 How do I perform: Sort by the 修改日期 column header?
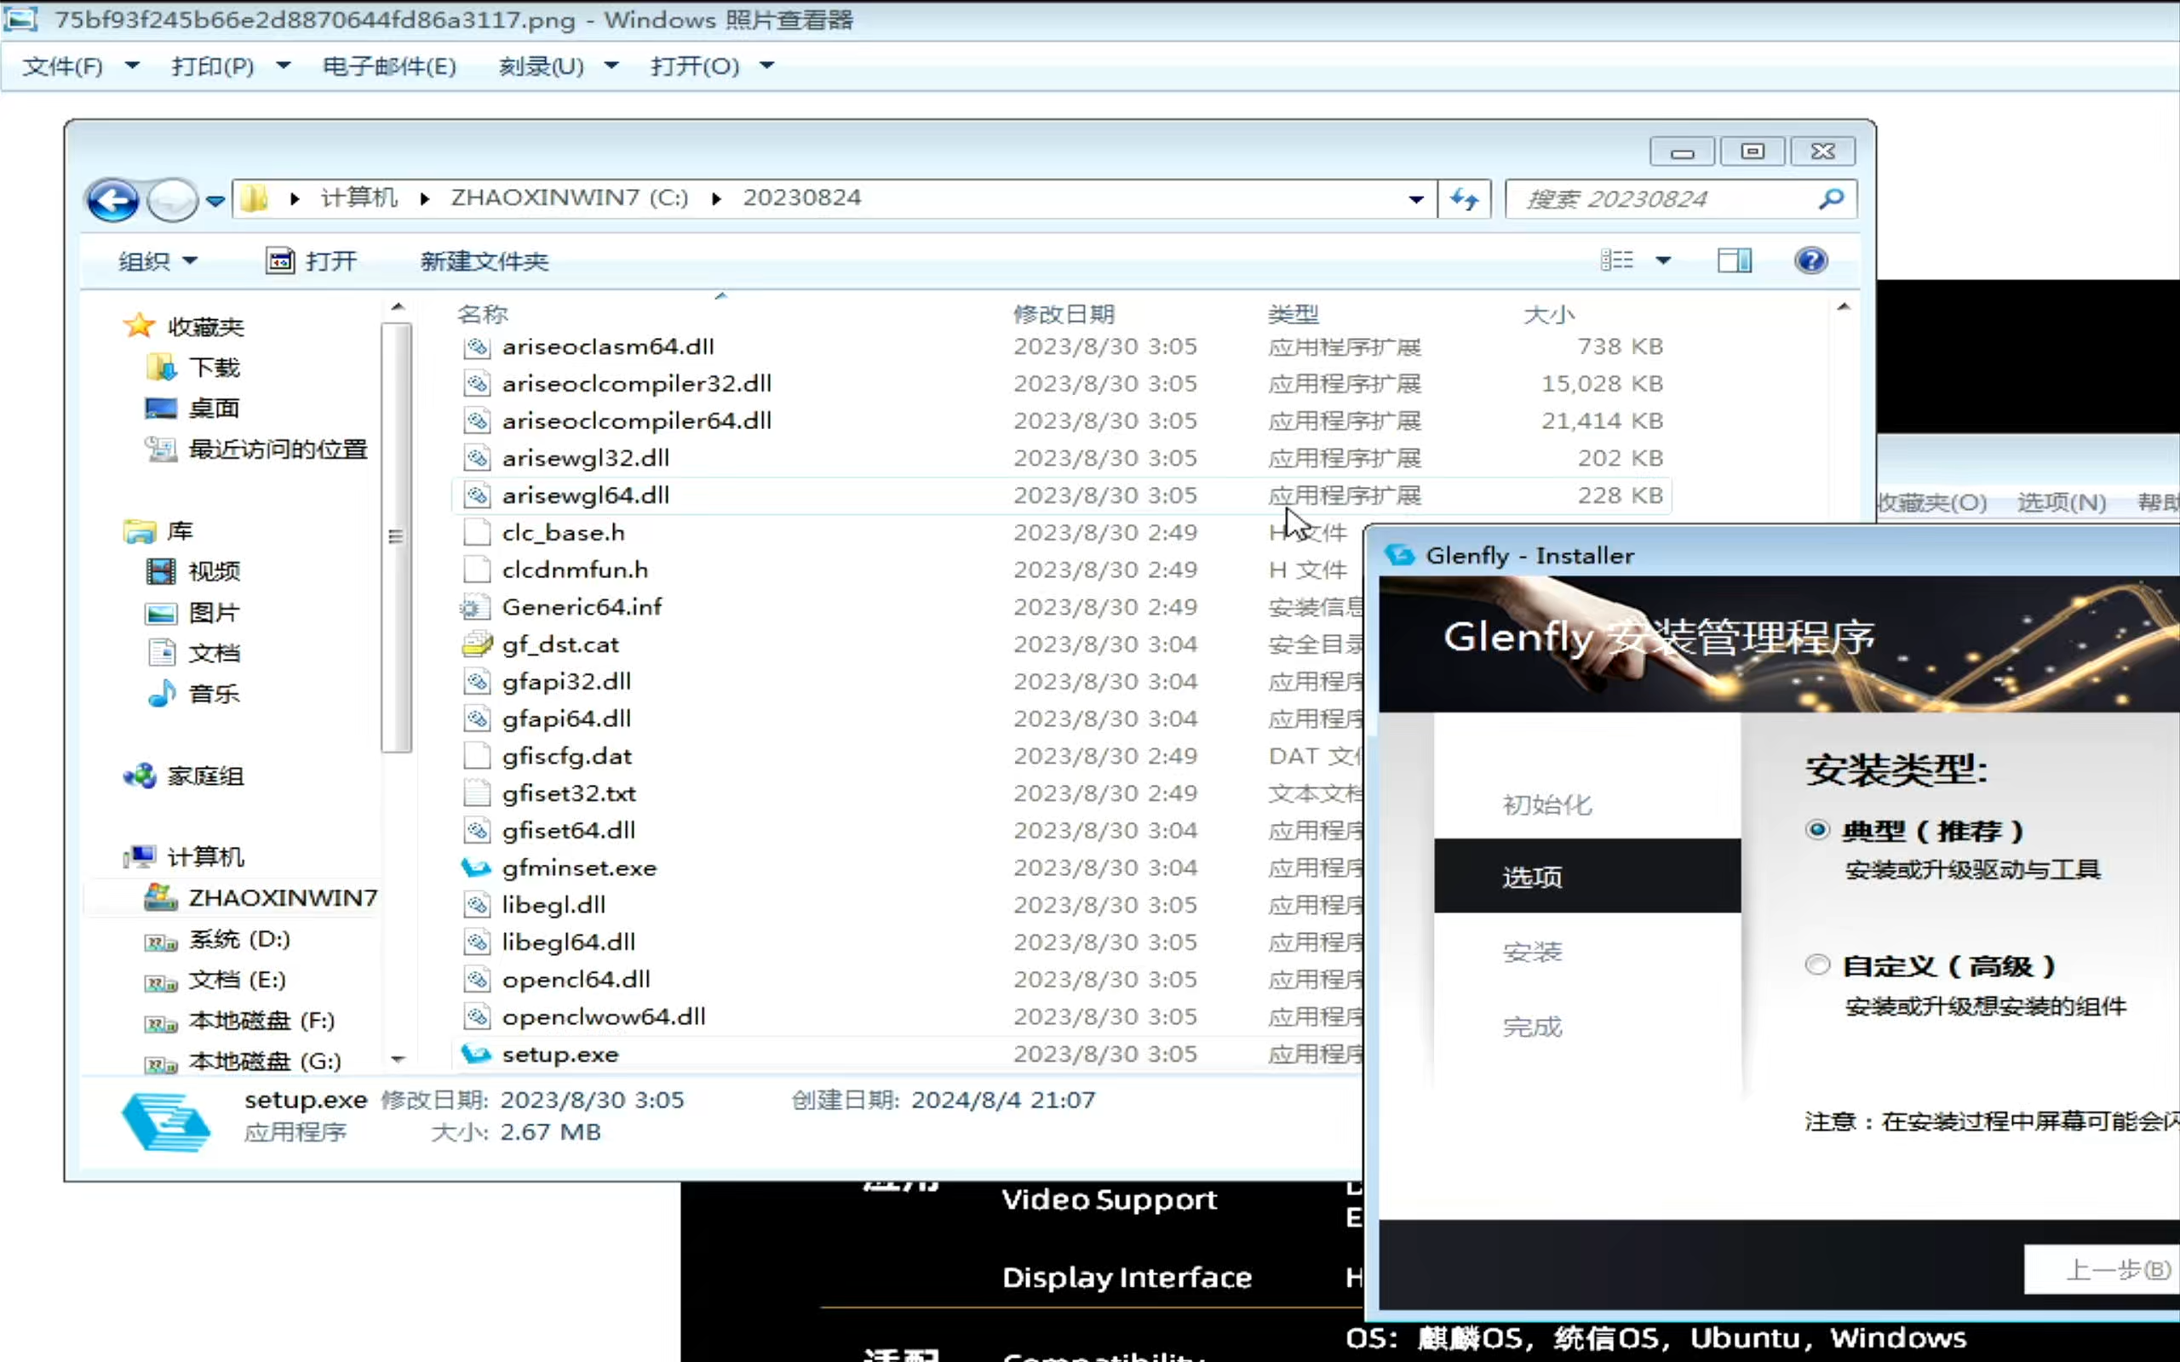tap(1064, 313)
